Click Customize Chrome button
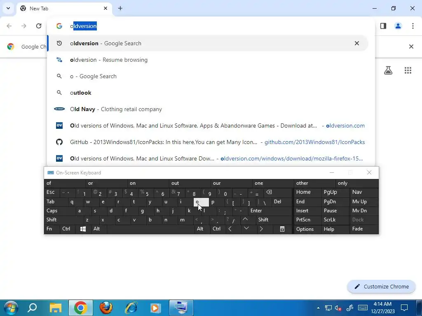This screenshot has width=422, height=316. (381, 286)
